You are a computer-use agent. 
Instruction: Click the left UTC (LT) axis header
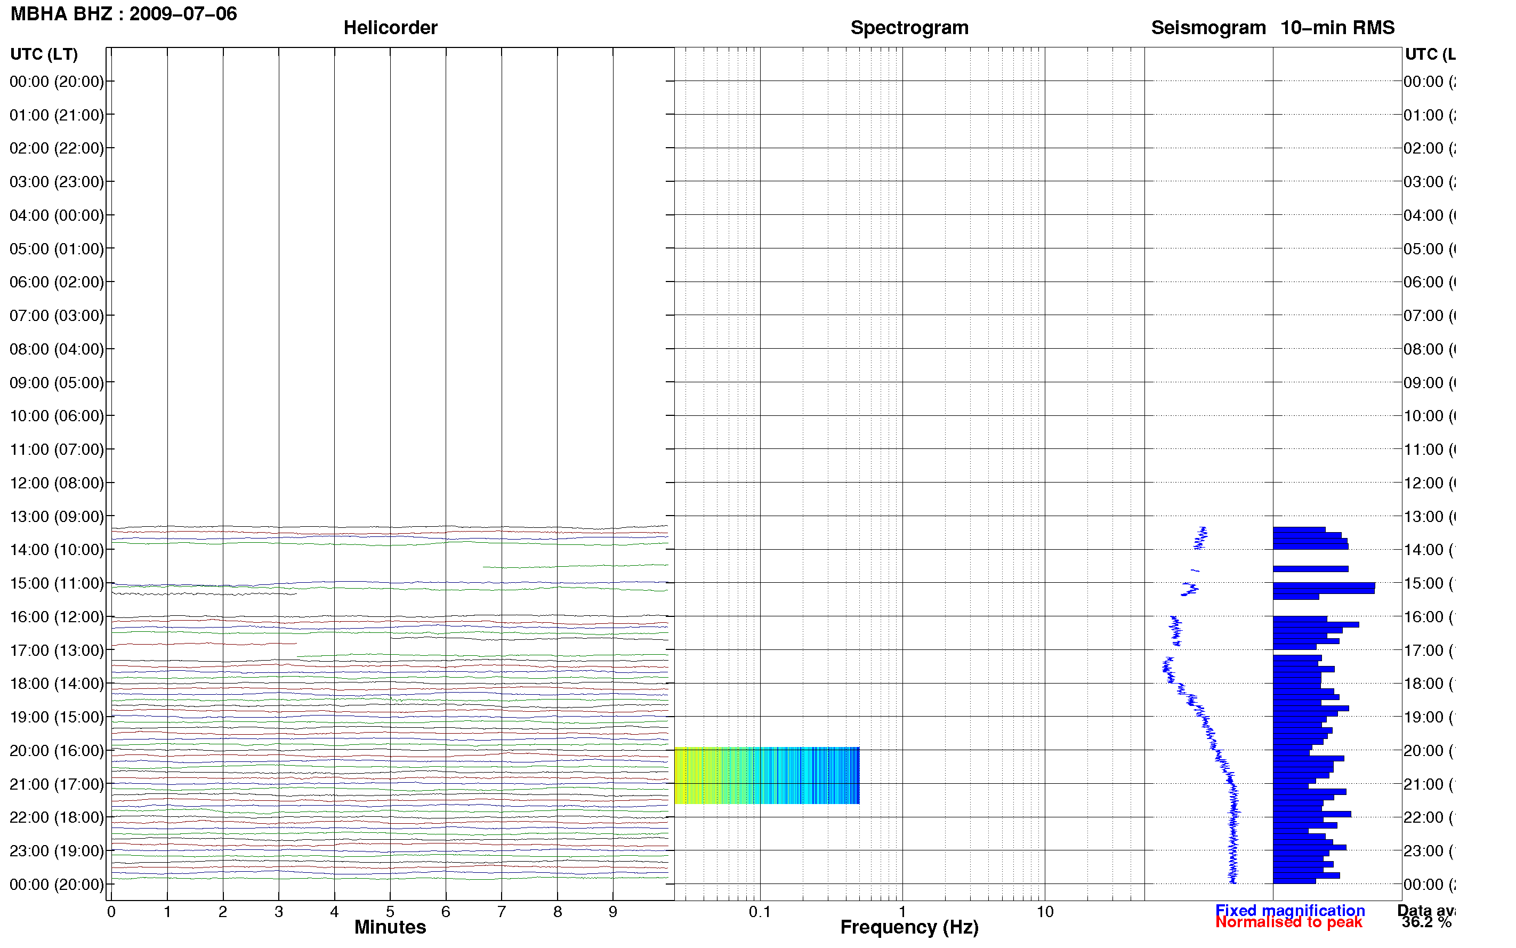point(44,54)
